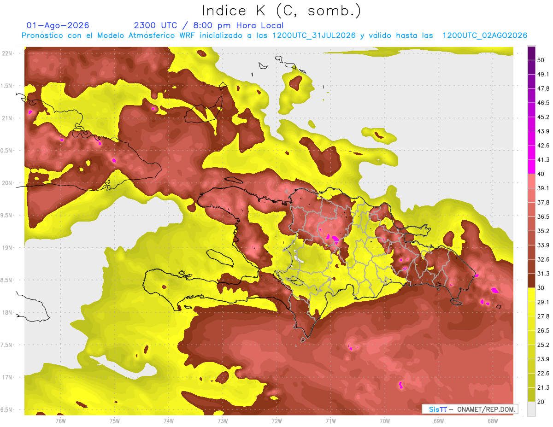Click the colorbar value '36.5'
This screenshot has width=553, height=427.
click(x=544, y=216)
